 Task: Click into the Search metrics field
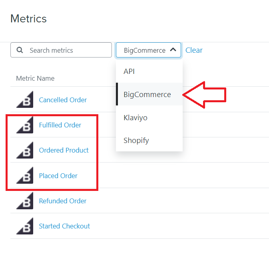click(61, 50)
